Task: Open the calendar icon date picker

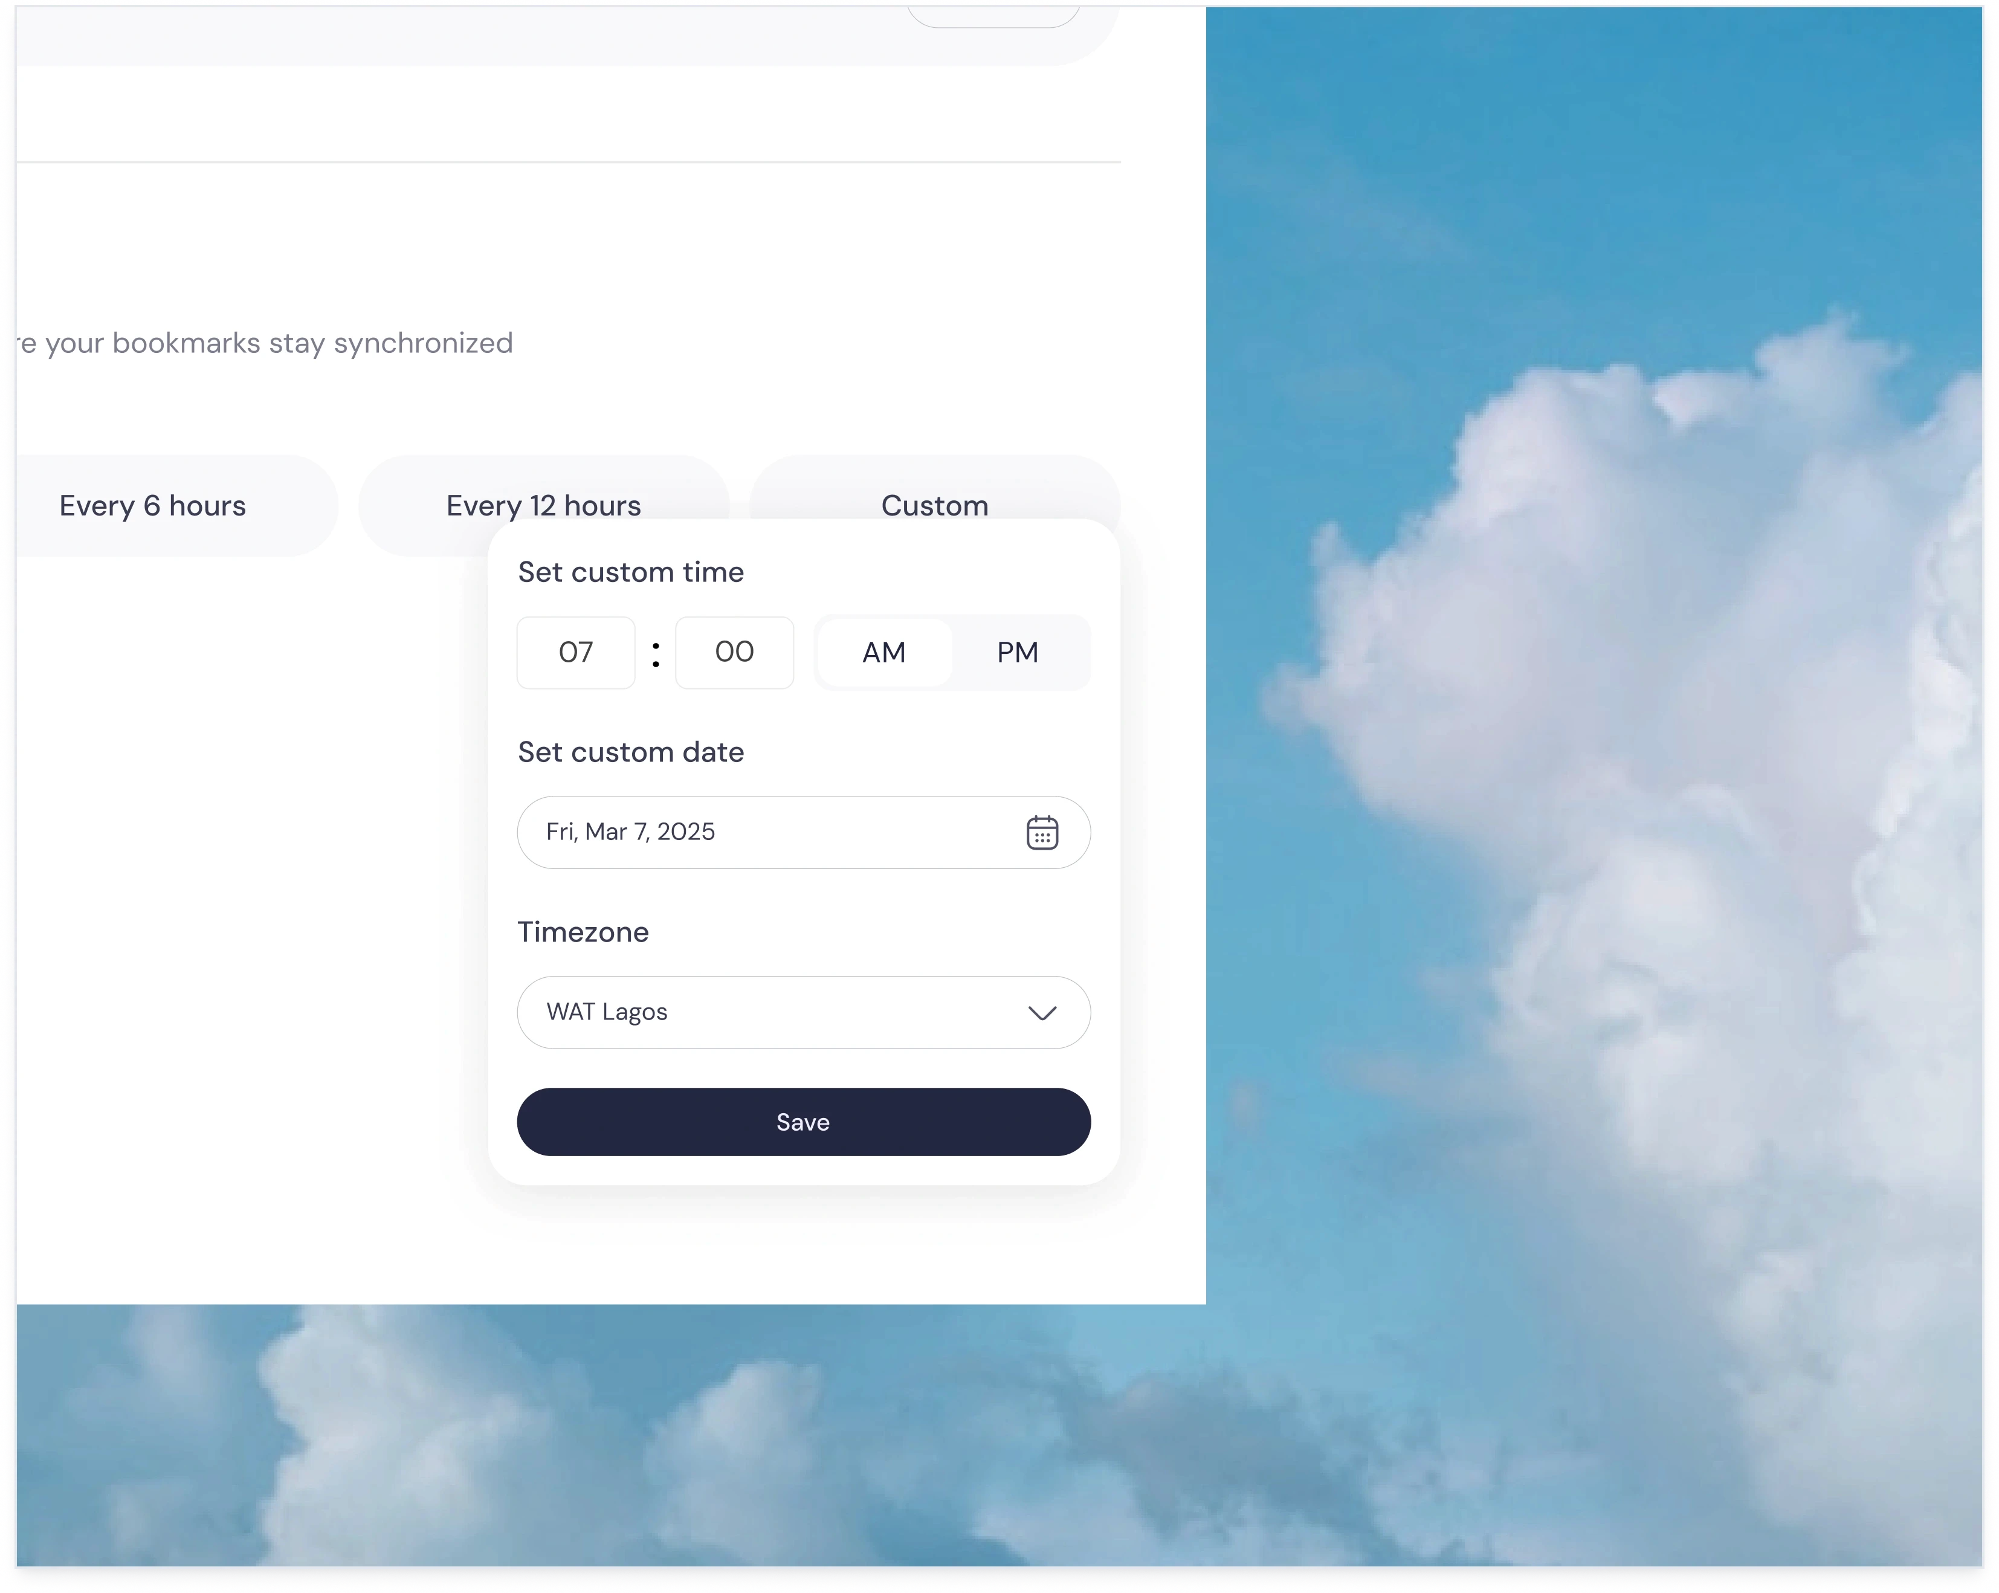Action: 1041,832
